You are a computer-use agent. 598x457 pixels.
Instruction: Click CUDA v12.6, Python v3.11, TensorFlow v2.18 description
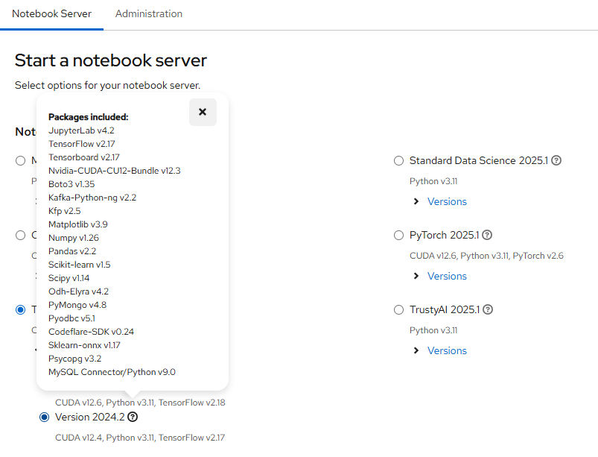click(140, 403)
